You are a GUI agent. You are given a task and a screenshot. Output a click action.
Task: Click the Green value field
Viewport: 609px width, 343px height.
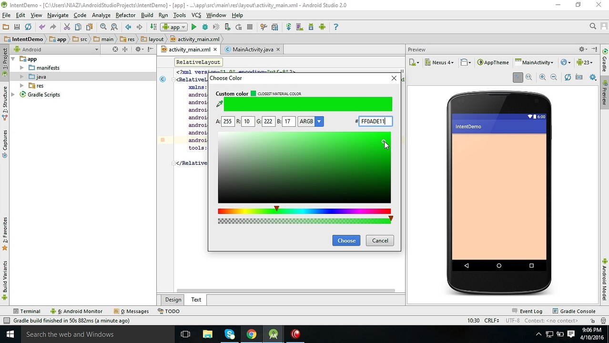pos(268,121)
